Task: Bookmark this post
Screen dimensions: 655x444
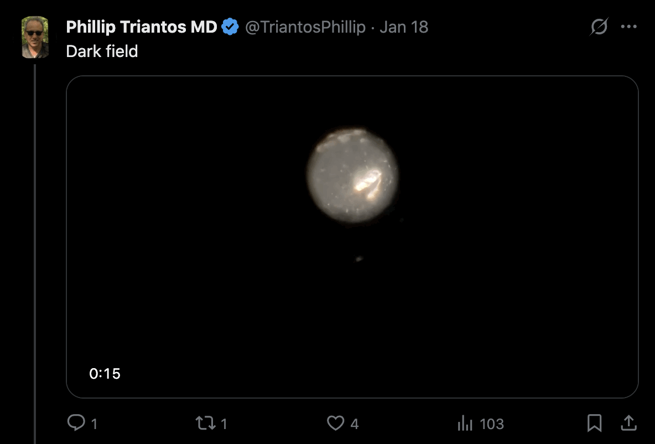Action: (594, 424)
